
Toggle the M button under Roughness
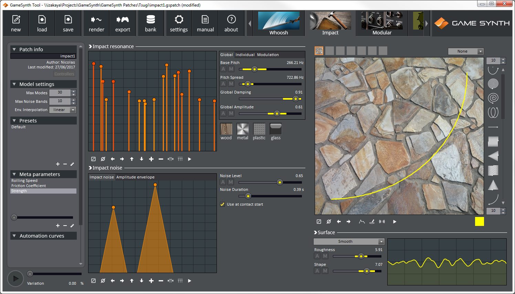(x=325, y=256)
